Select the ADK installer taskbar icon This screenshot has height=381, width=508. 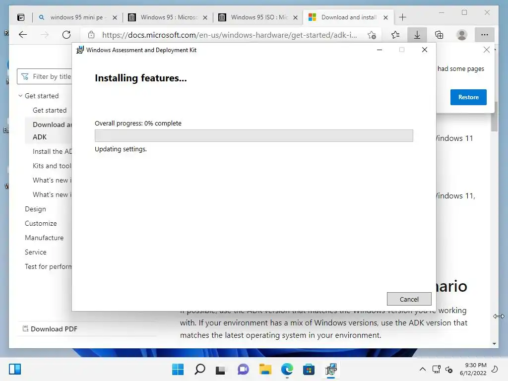point(331,369)
